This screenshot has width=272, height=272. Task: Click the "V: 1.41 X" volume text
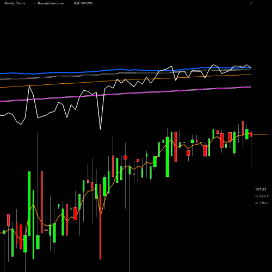[x=262, y=196]
